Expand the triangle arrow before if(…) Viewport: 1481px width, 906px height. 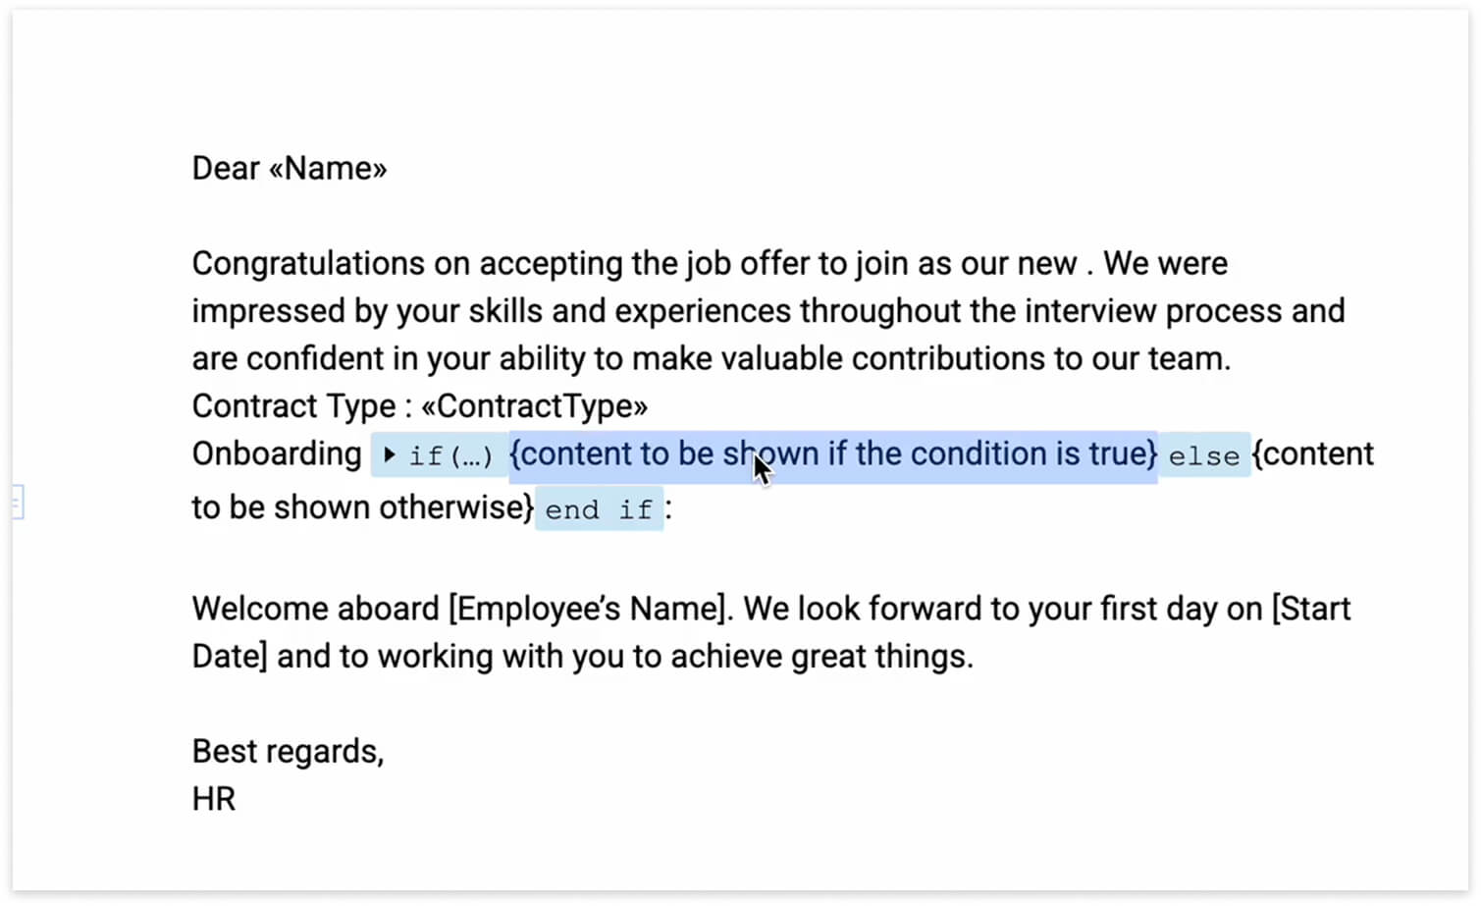coord(390,454)
